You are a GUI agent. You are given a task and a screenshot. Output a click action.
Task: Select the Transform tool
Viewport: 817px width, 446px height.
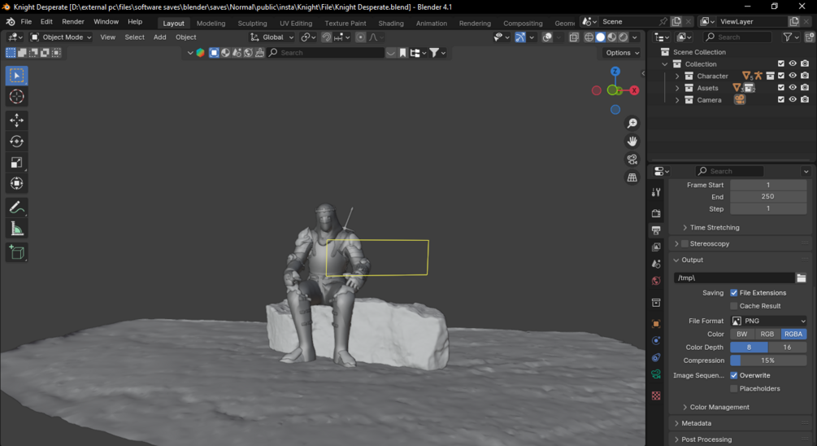coord(17,183)
